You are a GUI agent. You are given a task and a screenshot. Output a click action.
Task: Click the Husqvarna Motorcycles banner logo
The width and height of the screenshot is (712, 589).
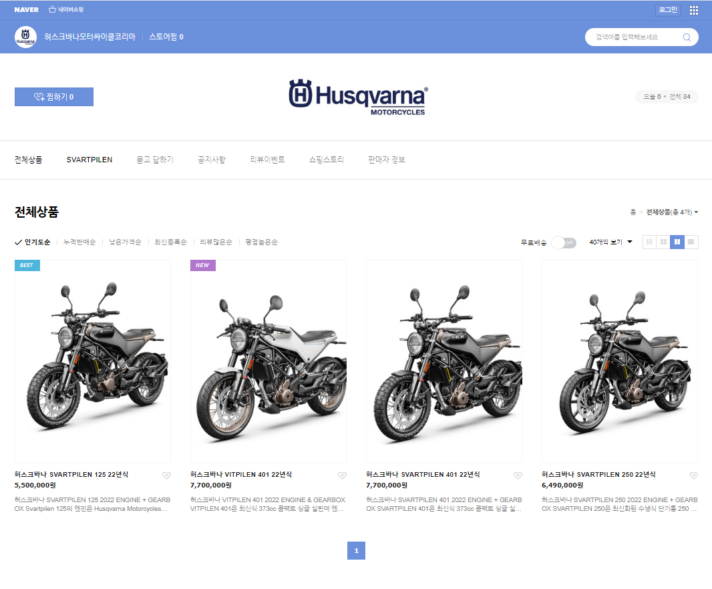(x=358, y=97)
